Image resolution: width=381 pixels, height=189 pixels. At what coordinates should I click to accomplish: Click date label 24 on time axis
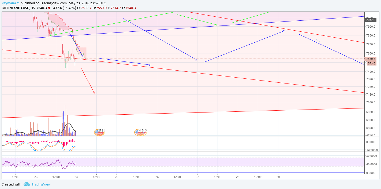click(x=76, y=177)
